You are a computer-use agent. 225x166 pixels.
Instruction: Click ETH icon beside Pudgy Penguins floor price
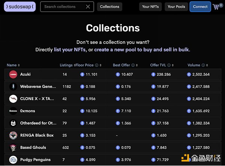82,160
